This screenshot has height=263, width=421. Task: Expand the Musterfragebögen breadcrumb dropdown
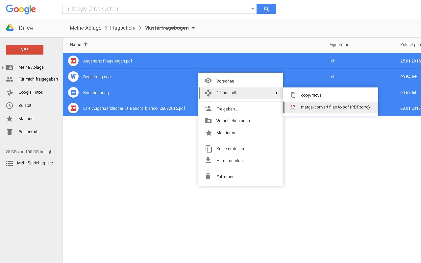[193, 28]
